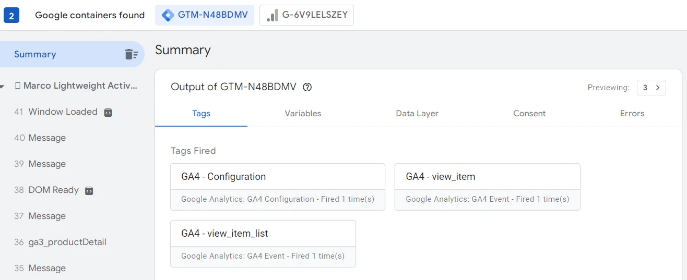Click the clear events trash icon
687x280 pixels.
(x=131, y=54)
